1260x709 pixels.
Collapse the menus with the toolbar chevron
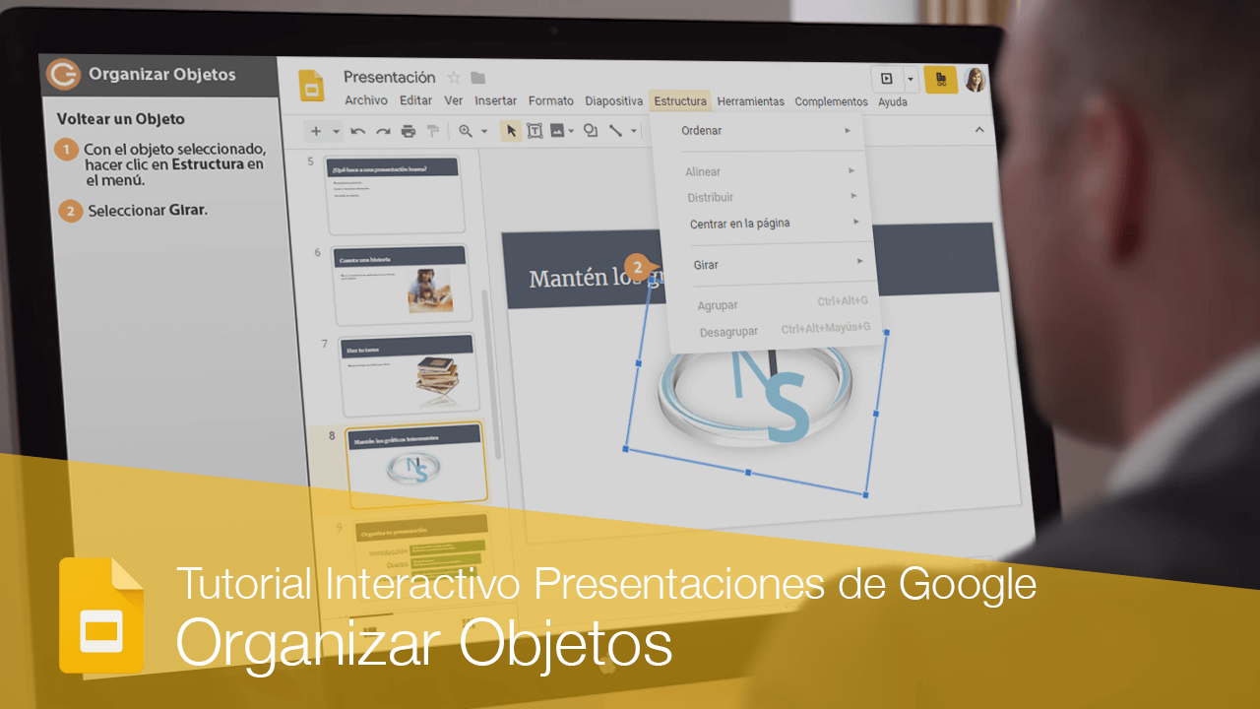tap(978, 129)
